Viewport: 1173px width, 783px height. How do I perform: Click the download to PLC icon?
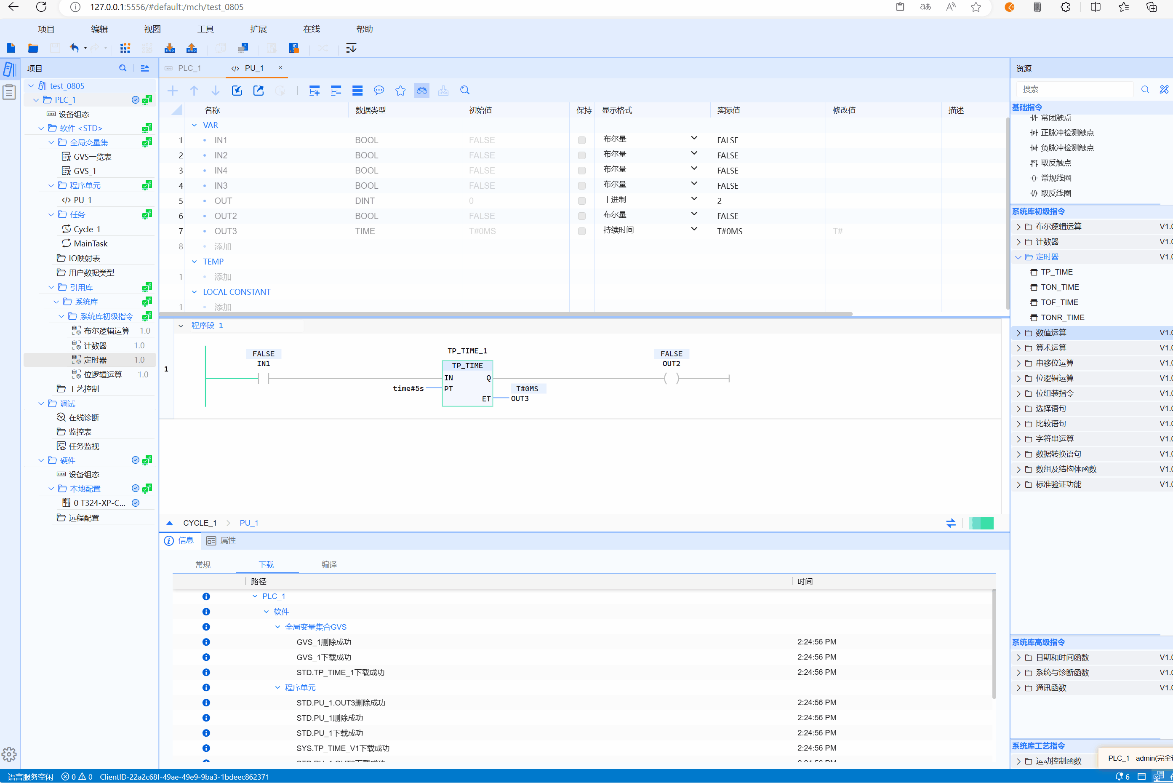pyautogui.click(x=170, y=48)
